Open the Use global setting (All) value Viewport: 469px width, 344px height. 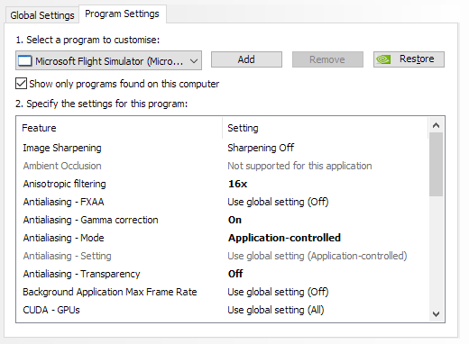(x=276, y=310)
